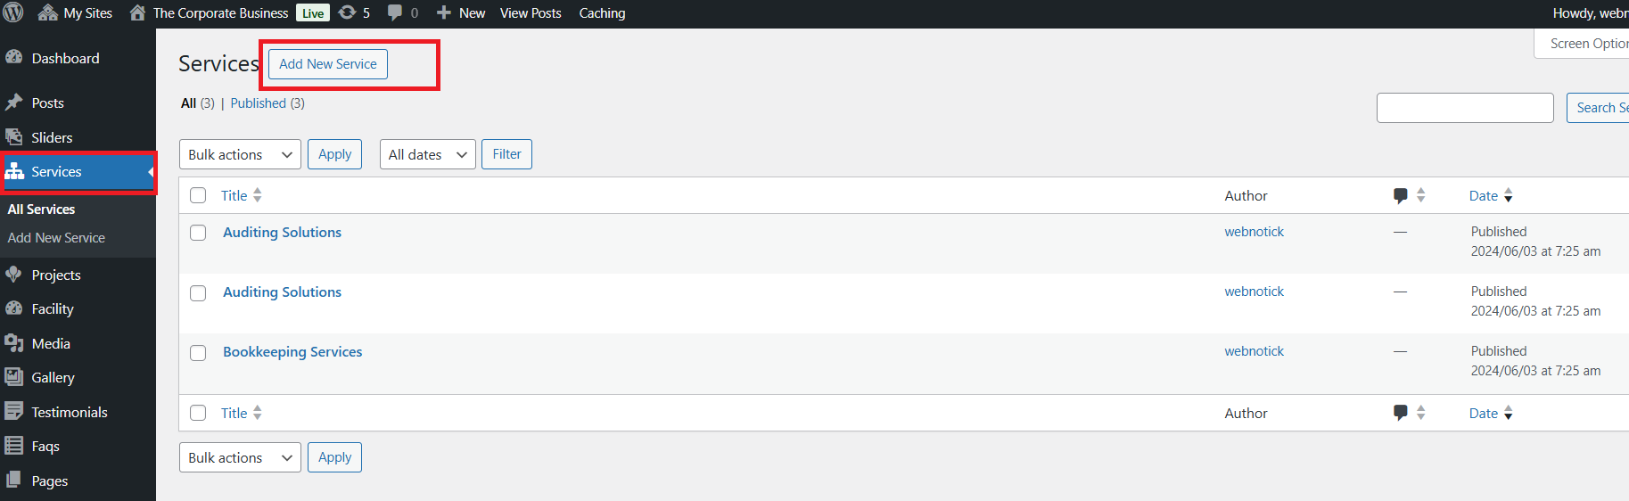1629x501 pixels.
Task: Toggle the select-all checkbox in table header
Action: click(198, 195)
